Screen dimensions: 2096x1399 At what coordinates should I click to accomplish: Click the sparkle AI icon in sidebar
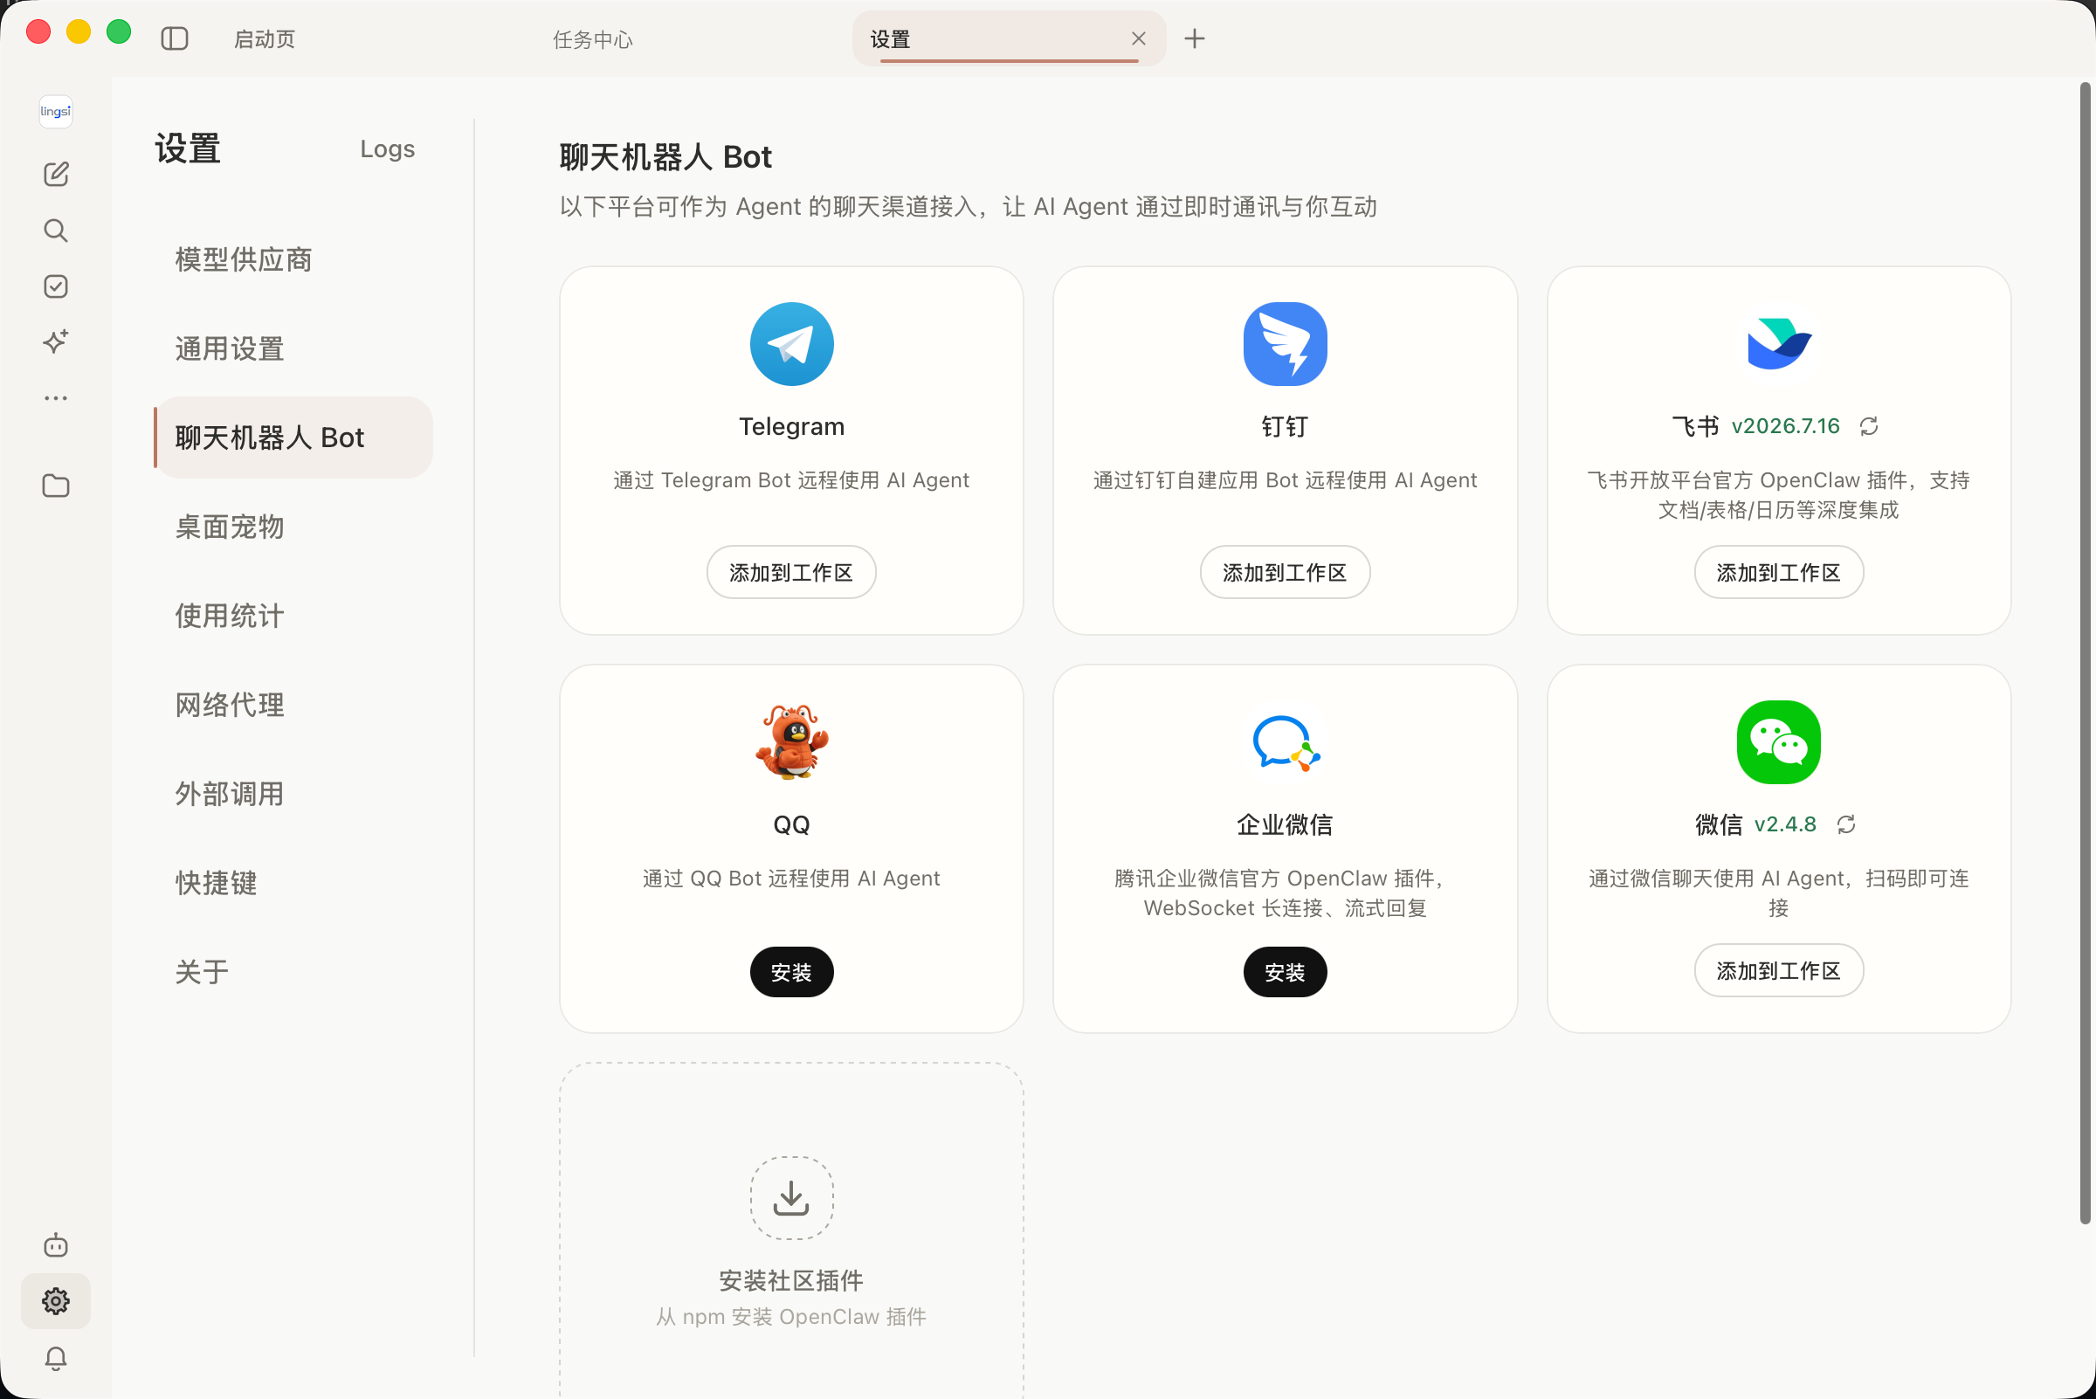(55, 341)
